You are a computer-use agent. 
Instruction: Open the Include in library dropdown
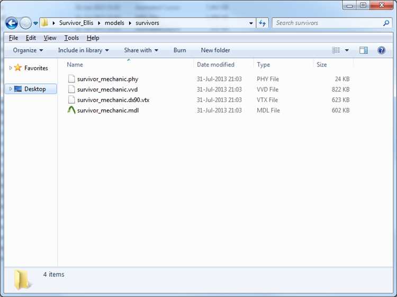[84, 50]
